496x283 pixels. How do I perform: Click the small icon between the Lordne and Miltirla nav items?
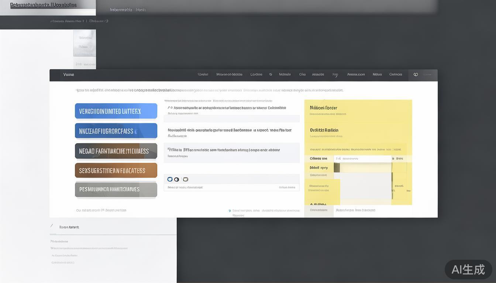point(271,74)
